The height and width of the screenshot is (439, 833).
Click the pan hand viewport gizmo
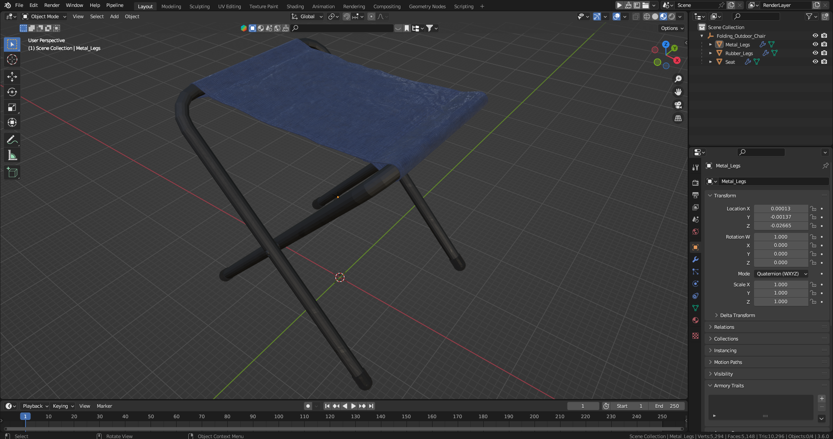point(678,92)
